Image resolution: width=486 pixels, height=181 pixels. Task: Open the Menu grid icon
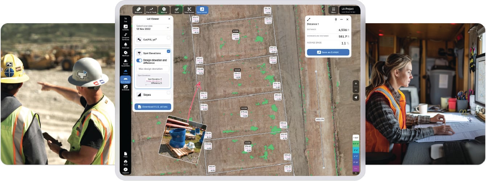[x=333, y=10]
